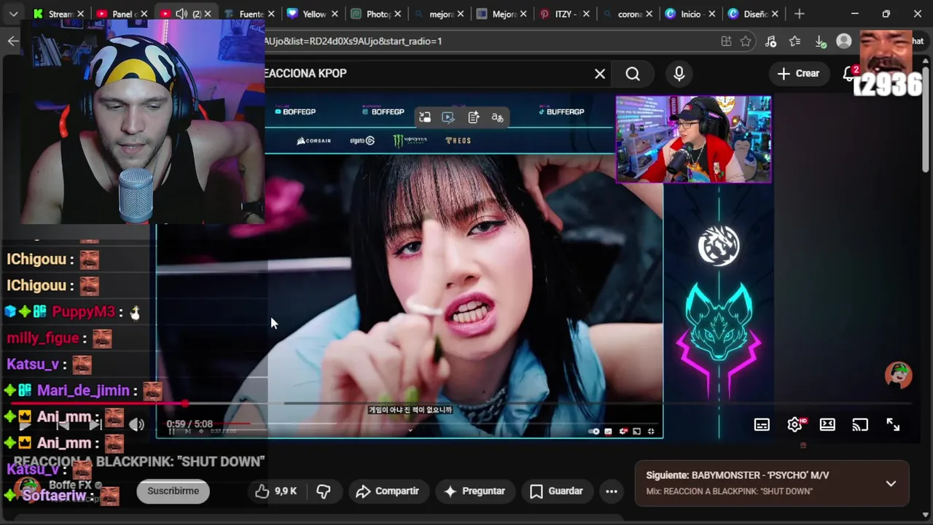The width and height of the screenshot is (933, 525).
Task: Mute the video with speaker icon
Action: click(x=136, y=424)
